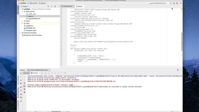
Task: Collapse the untitled project root
Action: [x=20, y=9]
